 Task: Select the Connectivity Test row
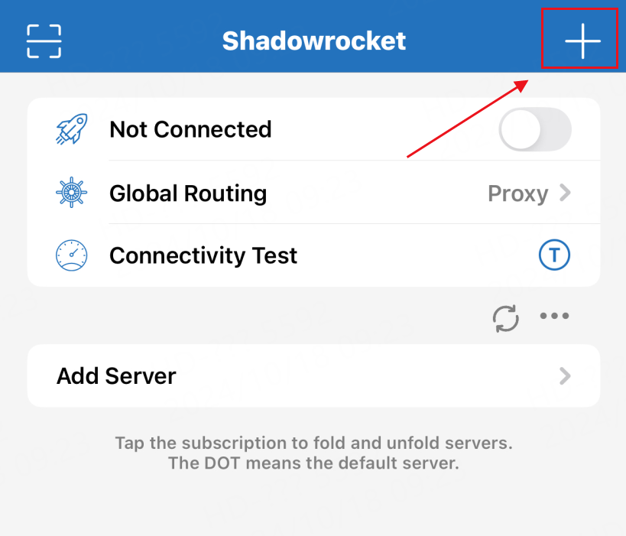[314, 255]
